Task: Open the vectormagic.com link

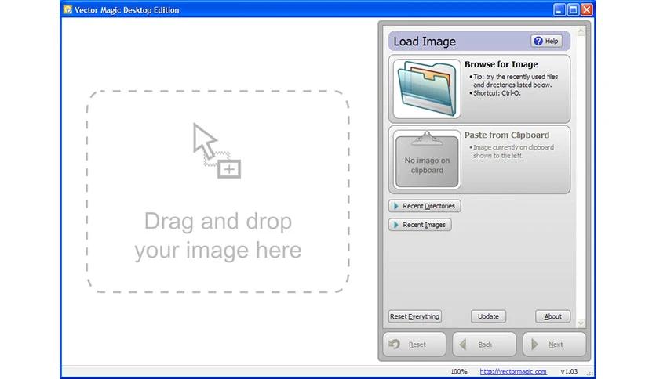Action: (513, 371)
